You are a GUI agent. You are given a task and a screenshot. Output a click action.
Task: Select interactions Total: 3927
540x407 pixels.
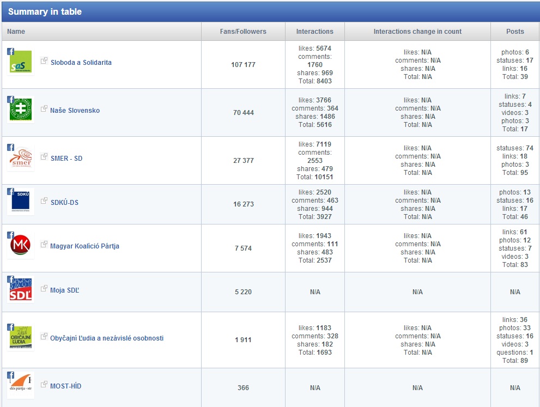pyautogui.click(x=315, y=217)
